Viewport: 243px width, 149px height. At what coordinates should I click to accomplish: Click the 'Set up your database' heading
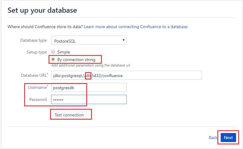tap(42, 10)
